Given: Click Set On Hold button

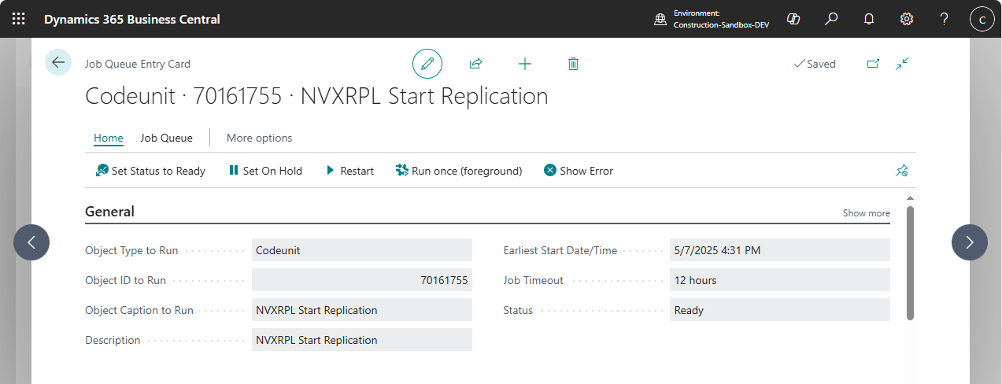Looking at the screenshot, I should (x=265, y=171).
